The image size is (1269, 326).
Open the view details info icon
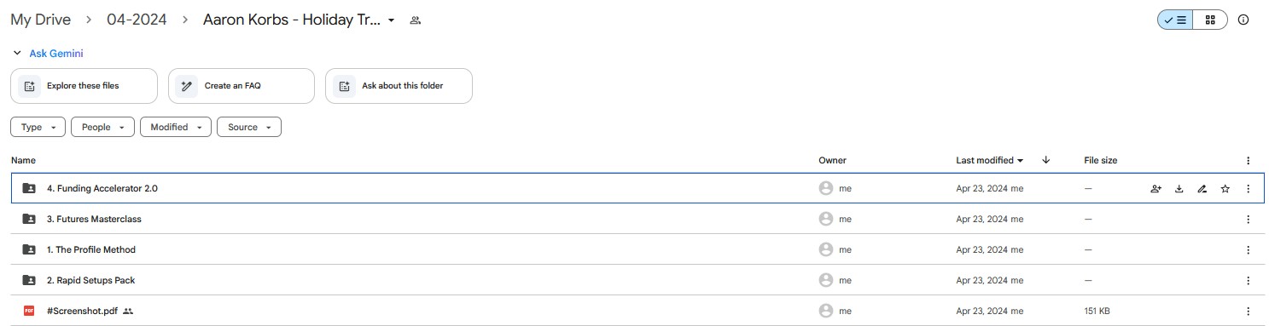pyautogui.click(x=1243, y=20)
